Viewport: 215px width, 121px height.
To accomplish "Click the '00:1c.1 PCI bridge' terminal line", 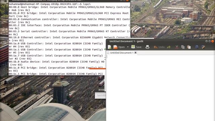I will pyautogui.click(x=56, y=74).
